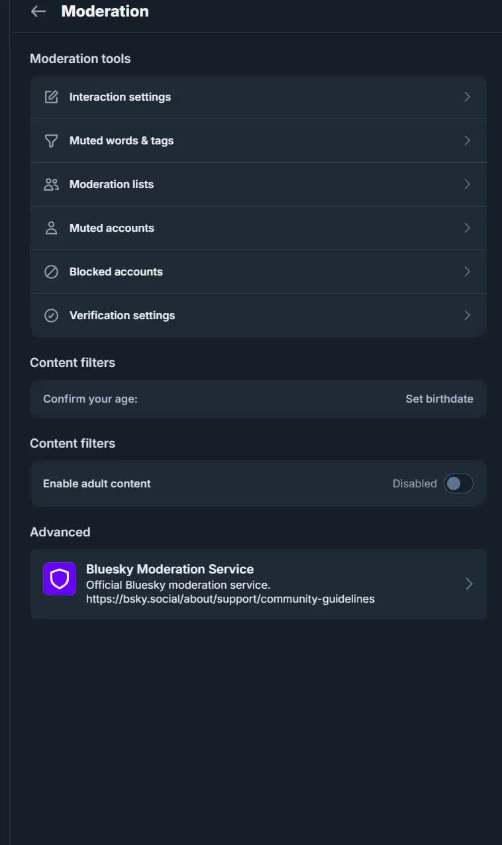The height and width of the screenshot is (845, 502).
Task: Select the Blocked accounts menu entry
Action: point(116,272)
